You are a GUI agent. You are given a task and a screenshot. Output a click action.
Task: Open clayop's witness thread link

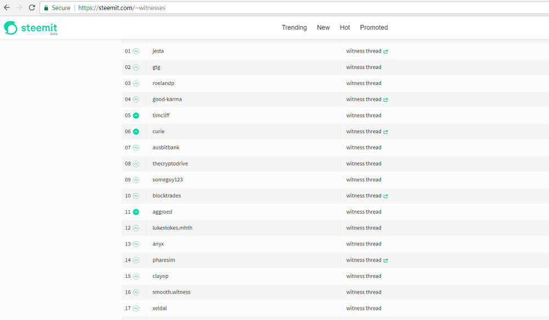364,276
